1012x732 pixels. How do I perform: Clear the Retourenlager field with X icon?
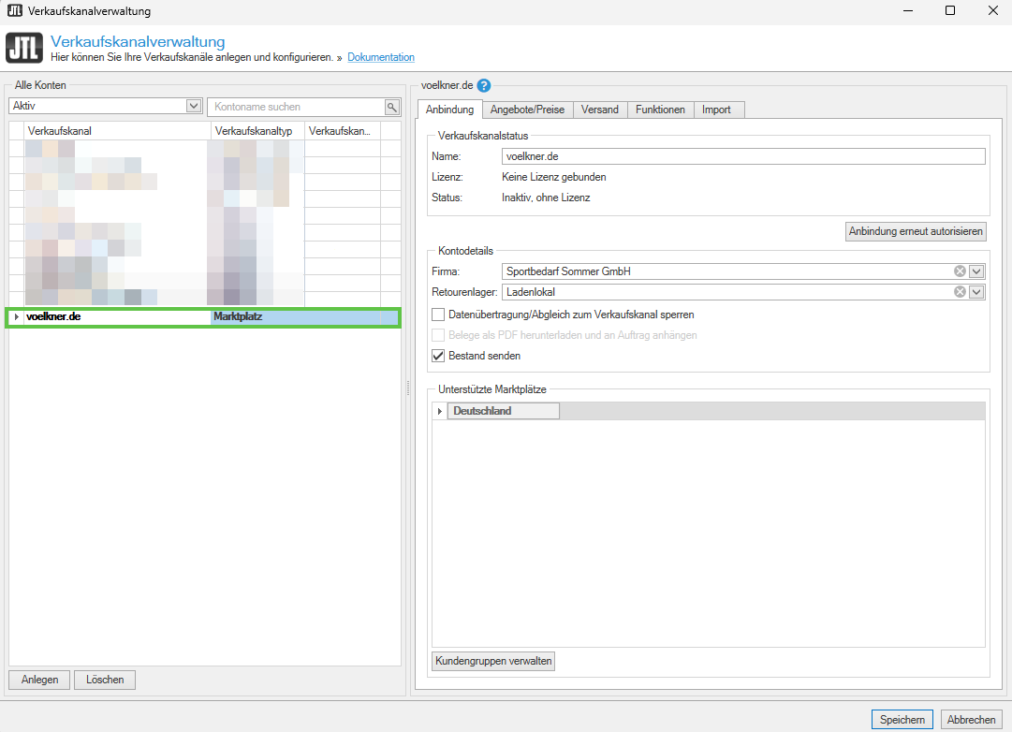(960, 292)
